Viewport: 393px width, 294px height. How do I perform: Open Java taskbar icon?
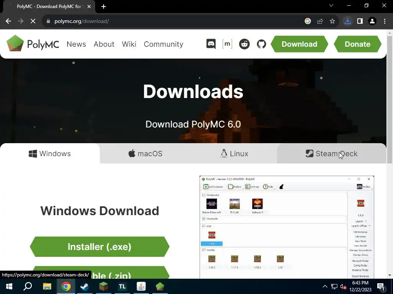(141, 286)
